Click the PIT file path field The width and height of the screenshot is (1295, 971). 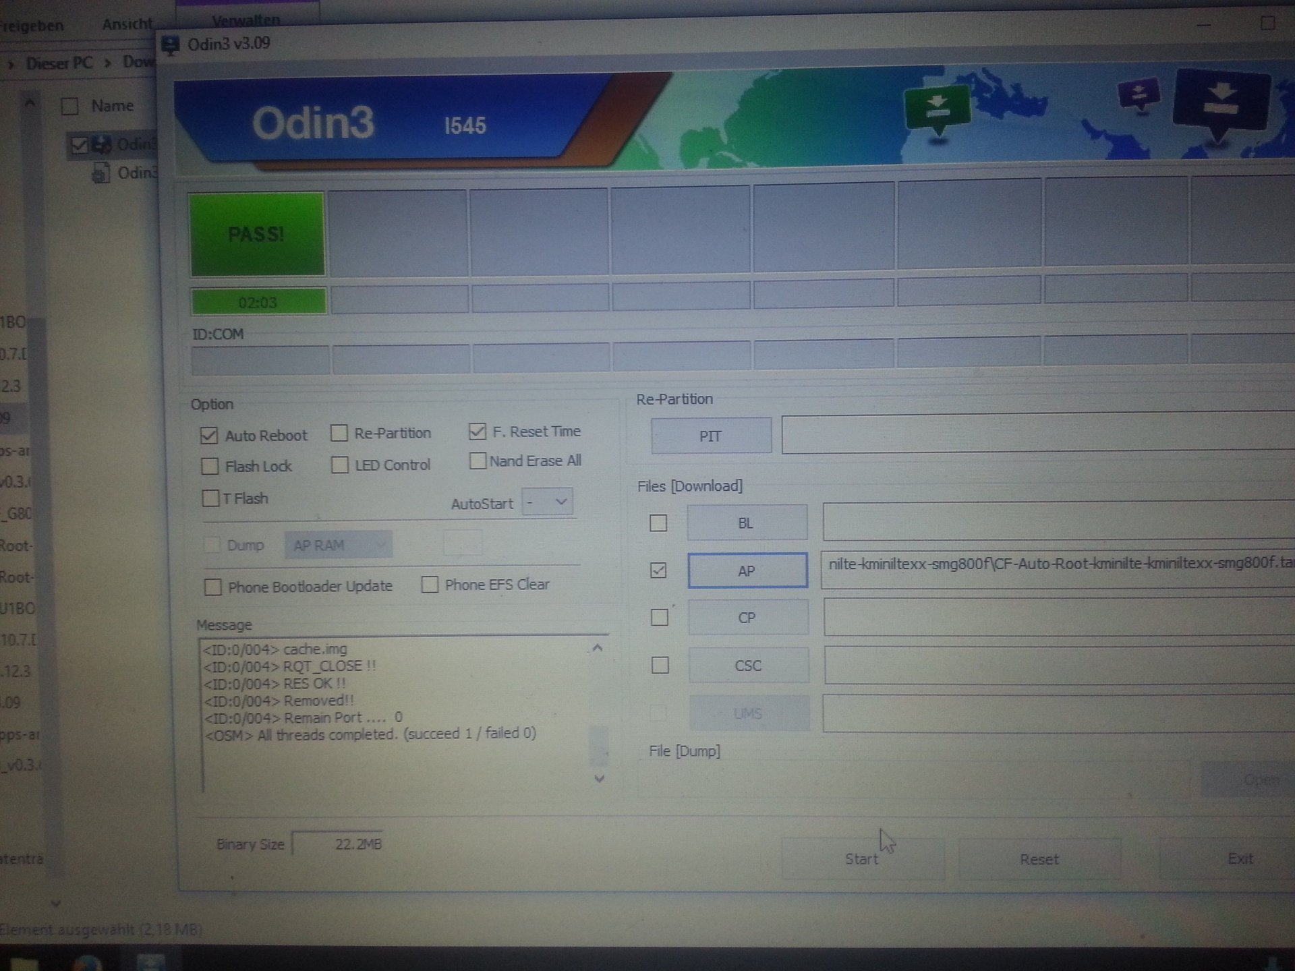click(x=1038, y=433)
